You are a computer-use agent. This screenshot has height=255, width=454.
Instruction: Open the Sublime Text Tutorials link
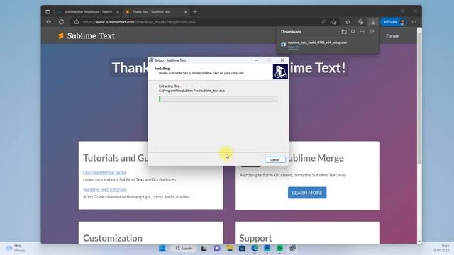coord(105,189)
